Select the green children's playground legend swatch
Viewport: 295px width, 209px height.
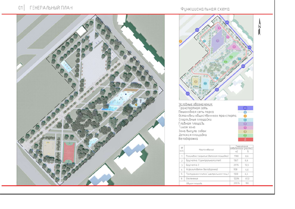click(245, 135)
